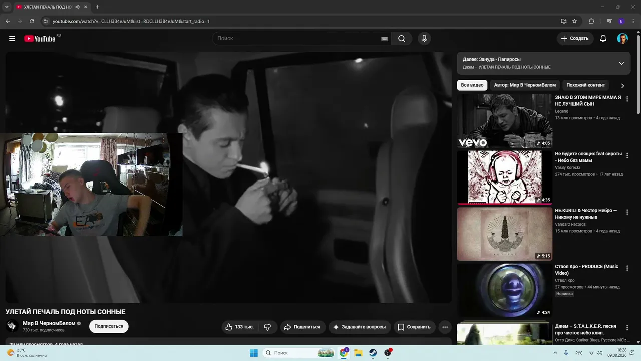Click the install app icon in address bar
The width and height of the screenshot is (641, 361).
563,21
